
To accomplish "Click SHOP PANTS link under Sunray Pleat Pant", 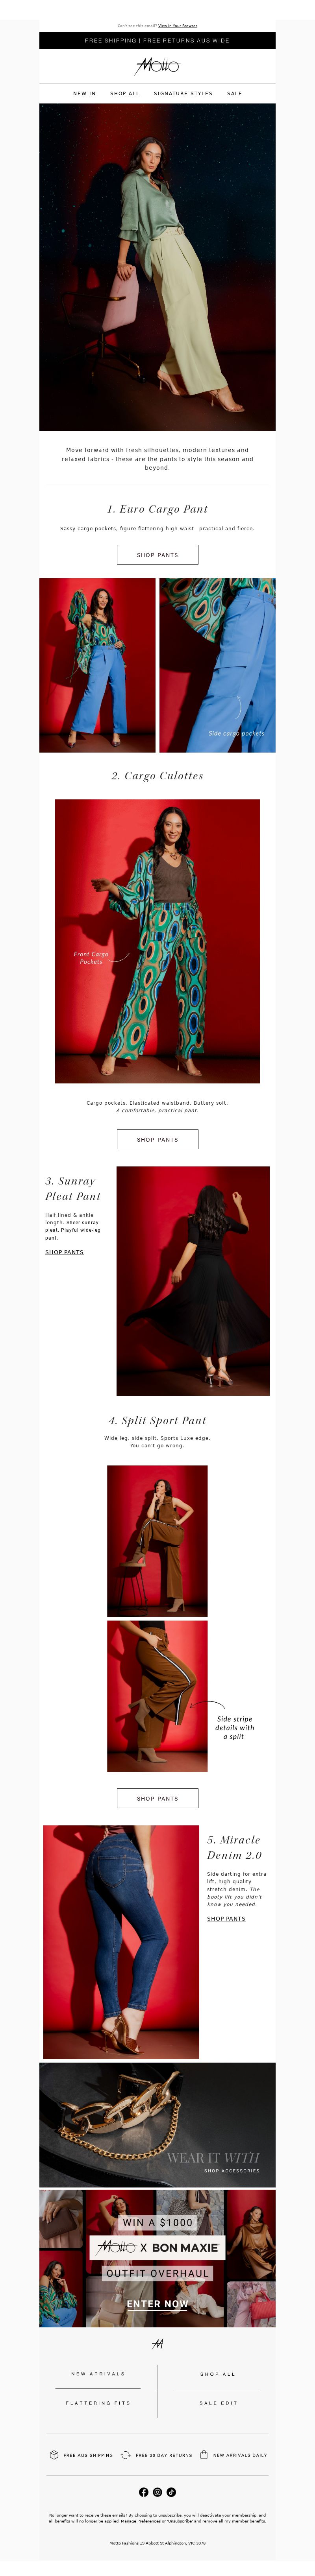I will [64, 1252].
